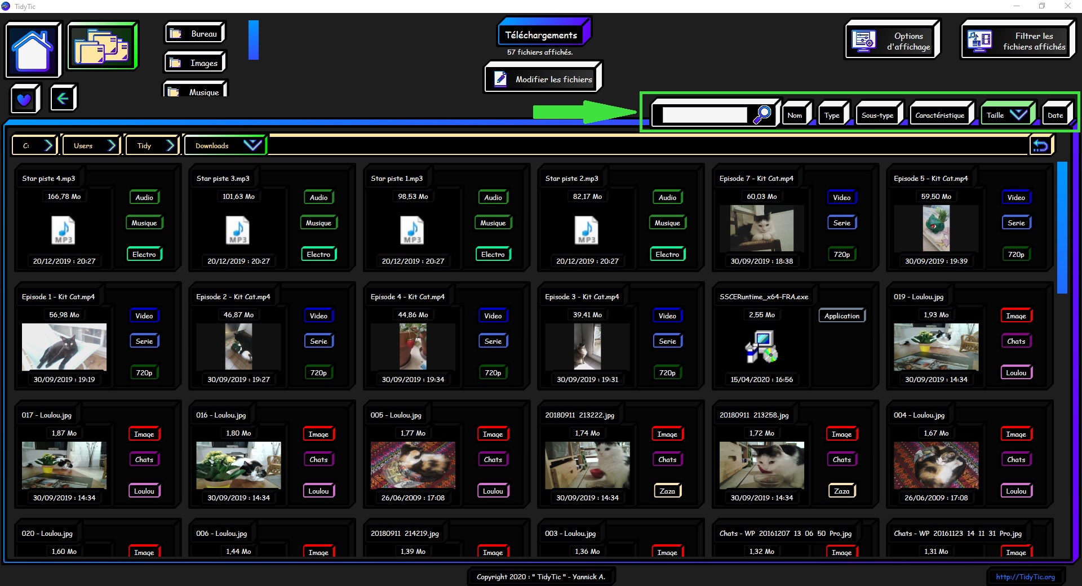
Task: Click Electro tag on Star piste 1.mp3
Action: coord(493,254)
